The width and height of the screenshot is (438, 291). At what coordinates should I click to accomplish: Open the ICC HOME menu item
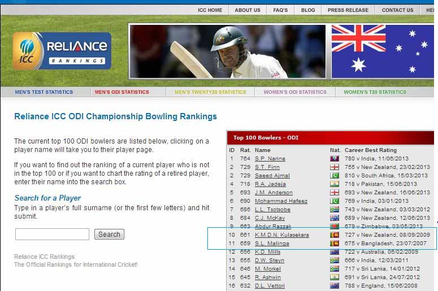click(x=210, y=10)
